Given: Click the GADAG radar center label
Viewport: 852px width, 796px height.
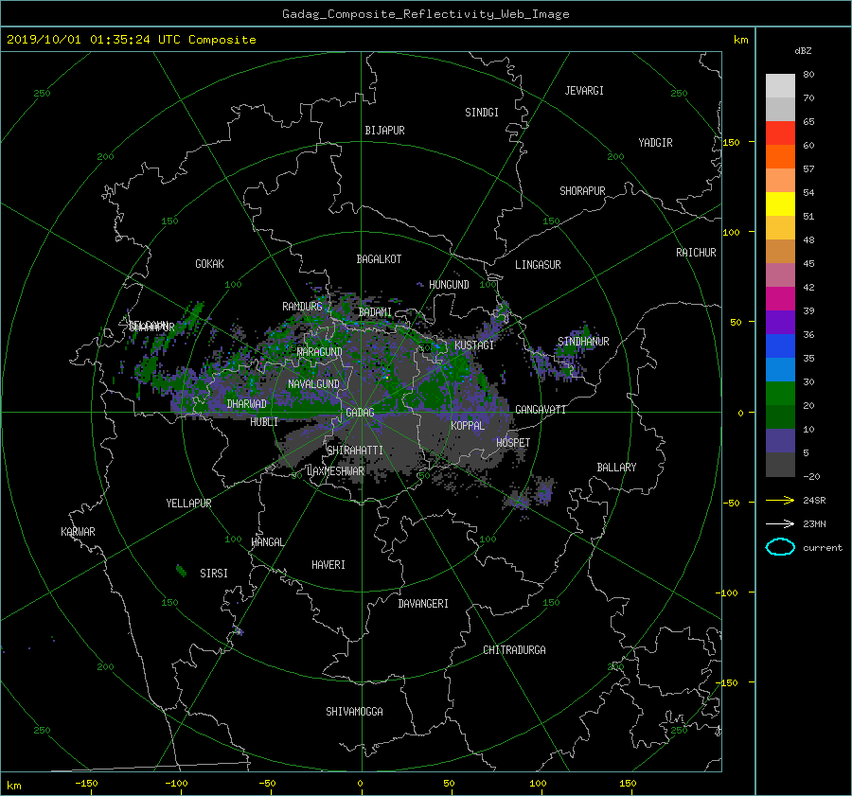Looking at the screenshot, I should (x=360, y=413).
